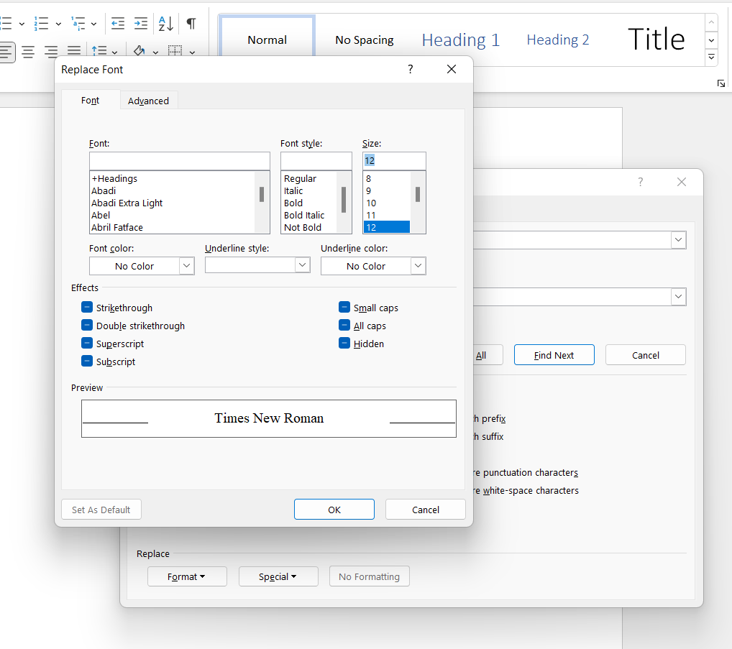
Task: Apply the Heading 2 style
Action: 558,40
